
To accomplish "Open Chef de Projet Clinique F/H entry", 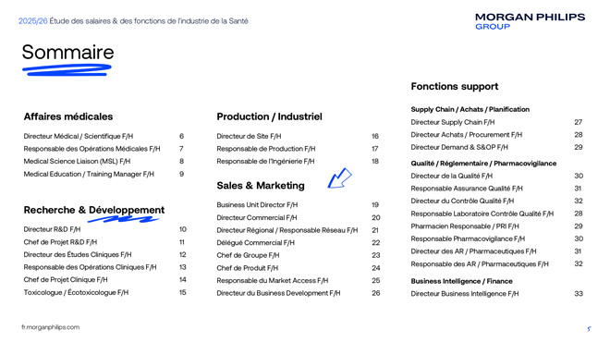I will 66,280.
